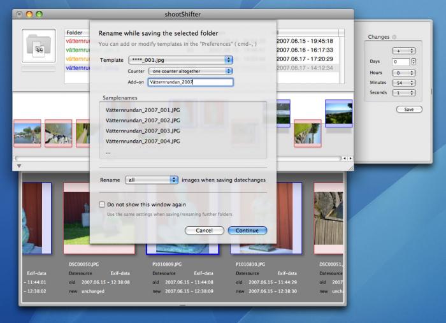Click the drawer disclosure triangle at bottom left
Screen dimensions: 446x323
coord(19,166)
